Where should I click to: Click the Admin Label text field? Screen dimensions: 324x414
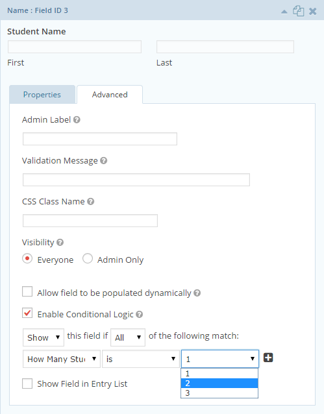tap(100, 139)
